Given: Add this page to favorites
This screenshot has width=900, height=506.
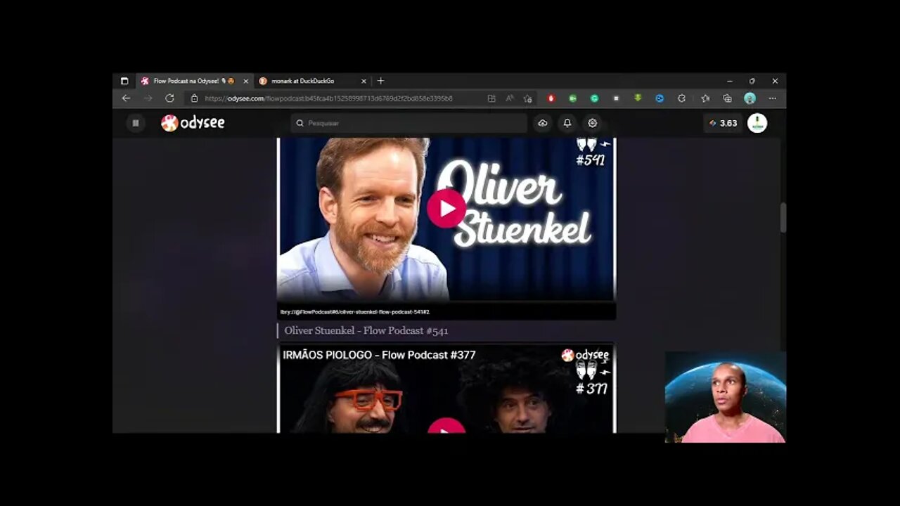Looking at the screenshot, I should point(528,98).
